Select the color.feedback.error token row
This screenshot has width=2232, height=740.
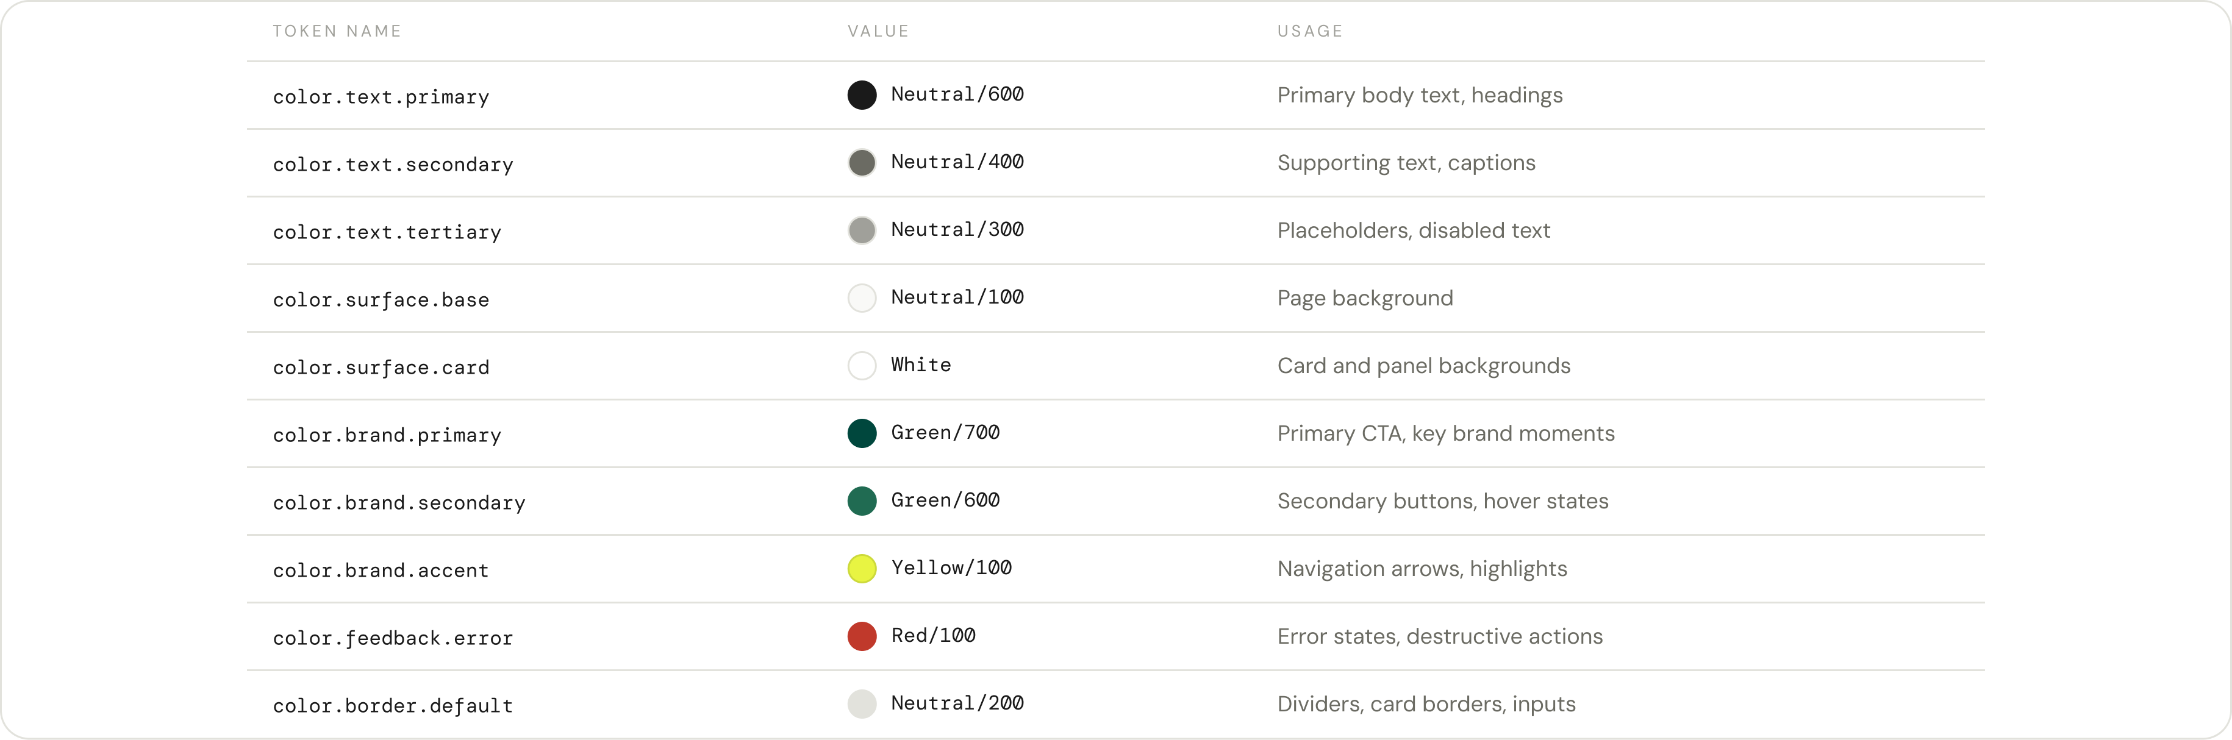(x=393, y=639)
